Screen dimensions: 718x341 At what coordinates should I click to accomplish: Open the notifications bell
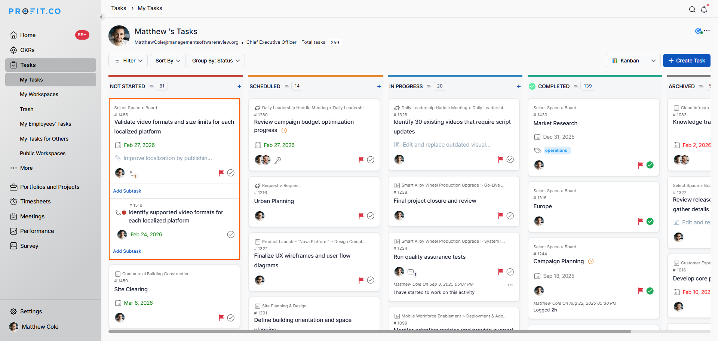point(704,10)
